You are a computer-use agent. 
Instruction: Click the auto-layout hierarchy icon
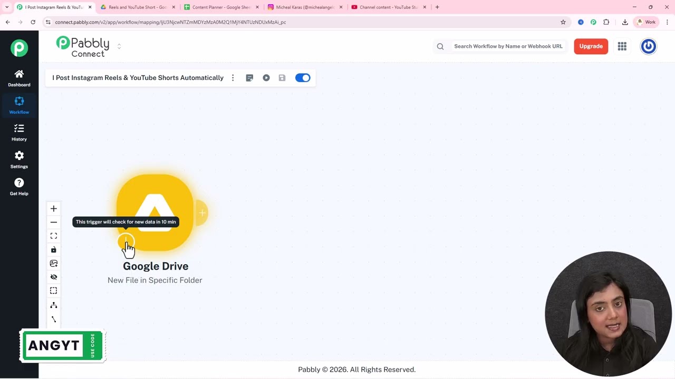tap(53, 305)
